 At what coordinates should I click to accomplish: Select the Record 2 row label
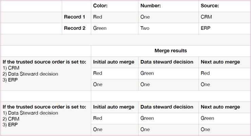coord(75,28)
